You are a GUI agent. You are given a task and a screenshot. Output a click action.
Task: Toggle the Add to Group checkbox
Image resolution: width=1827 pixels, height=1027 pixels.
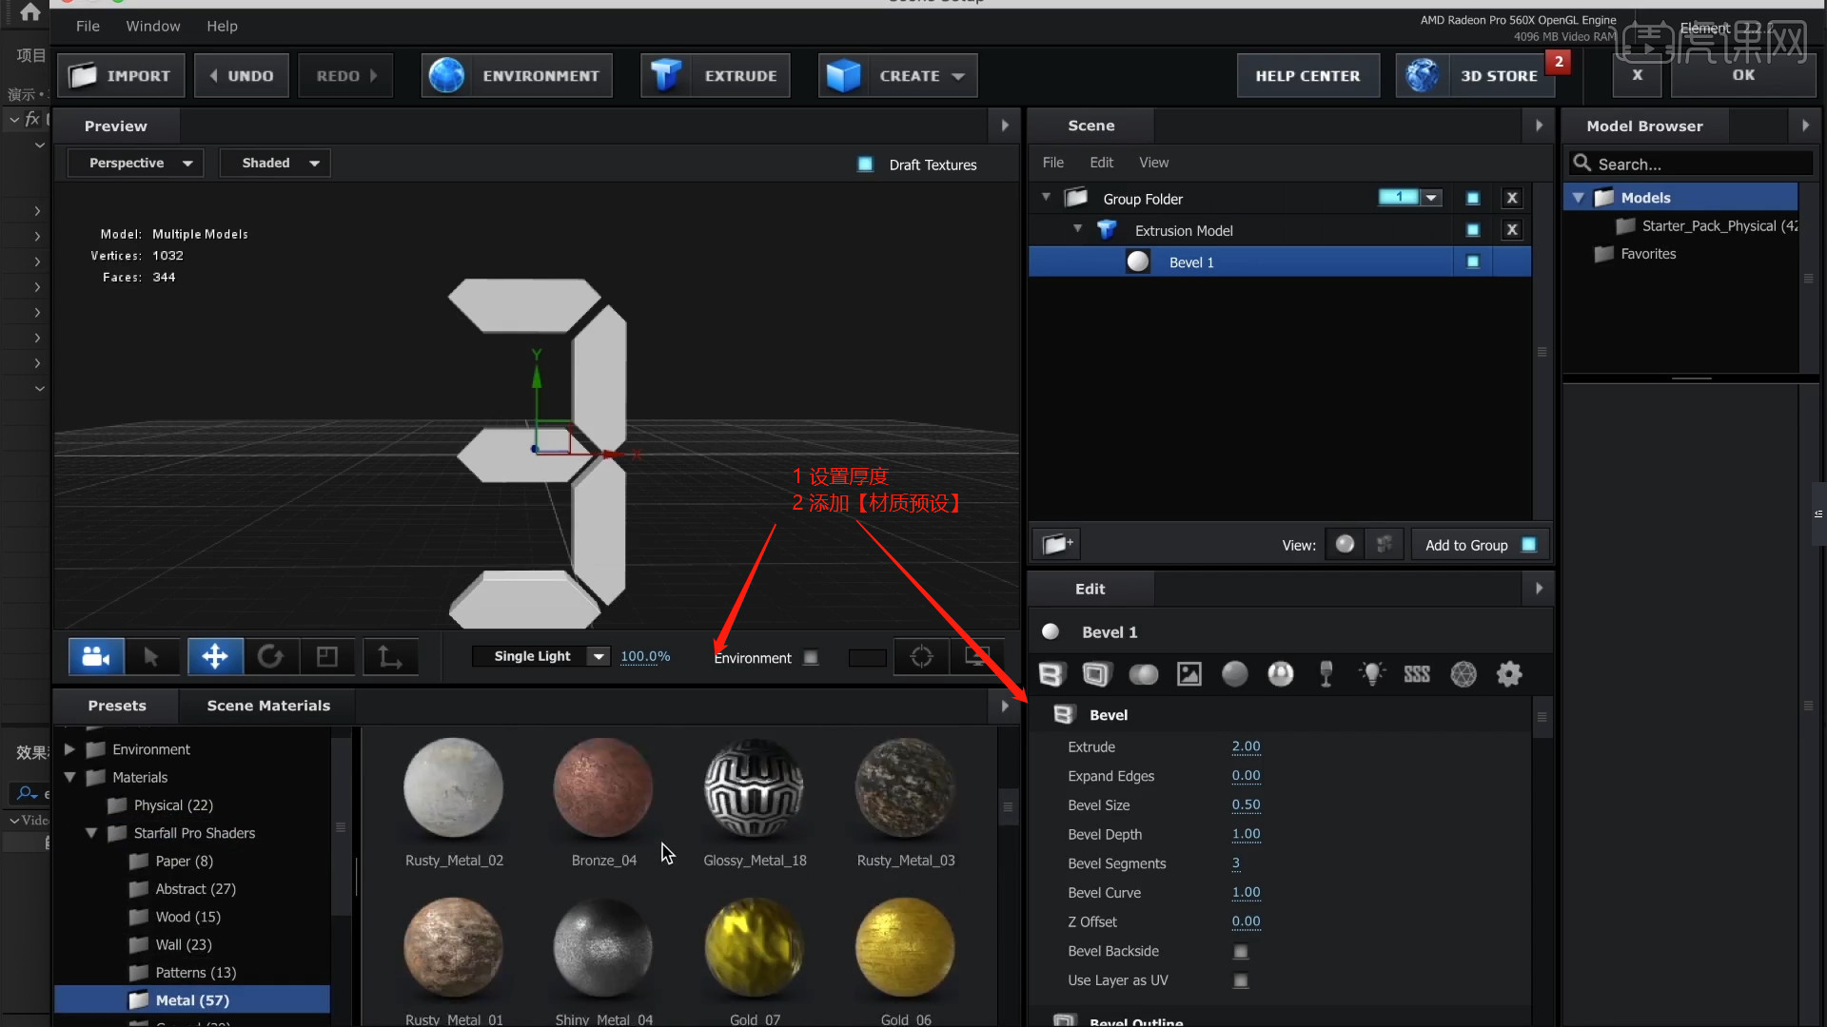(x=1529, y=545)
